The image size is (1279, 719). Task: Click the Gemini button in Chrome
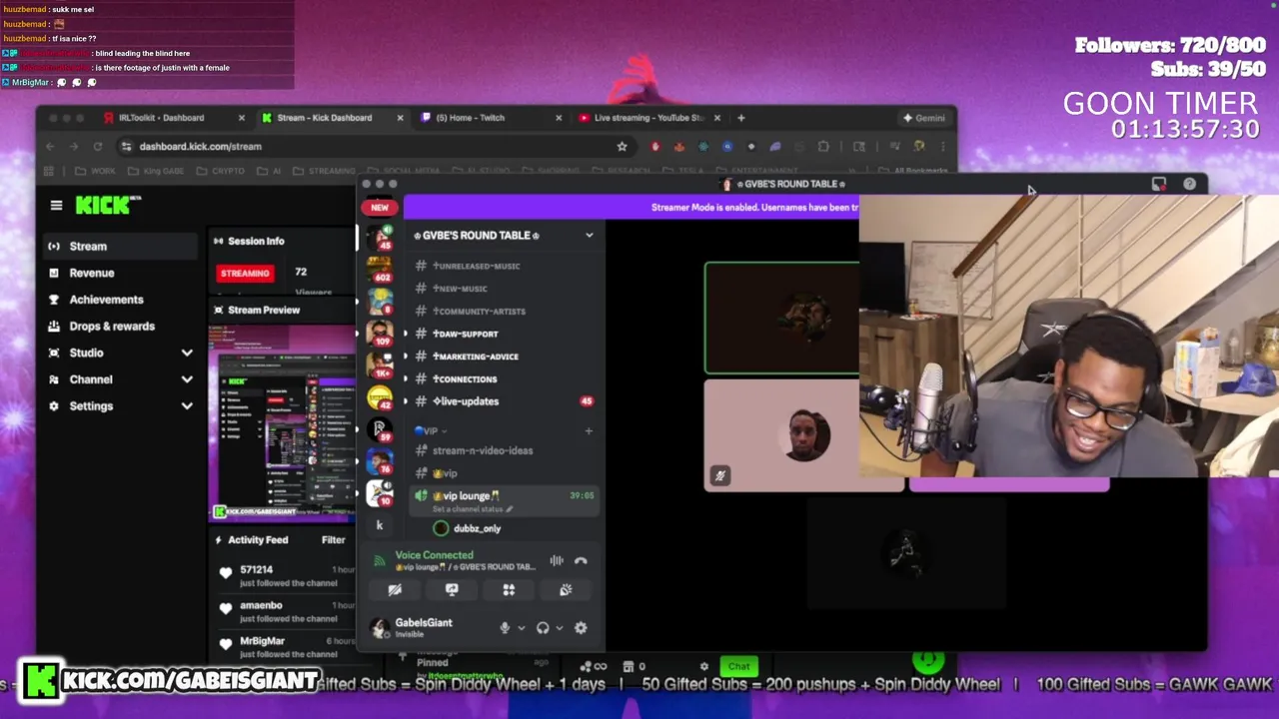coord(923,118)
